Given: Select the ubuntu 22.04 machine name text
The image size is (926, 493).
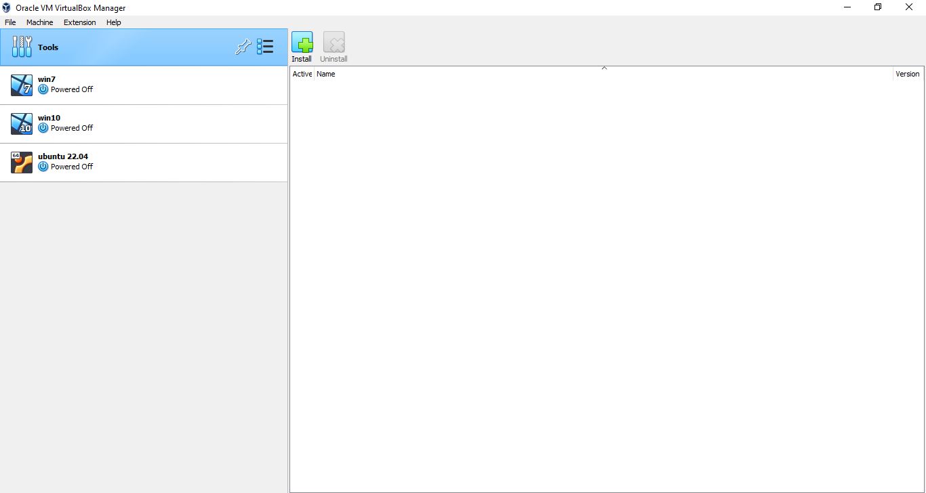Looking at the screenshot, I should pos(63,156).
